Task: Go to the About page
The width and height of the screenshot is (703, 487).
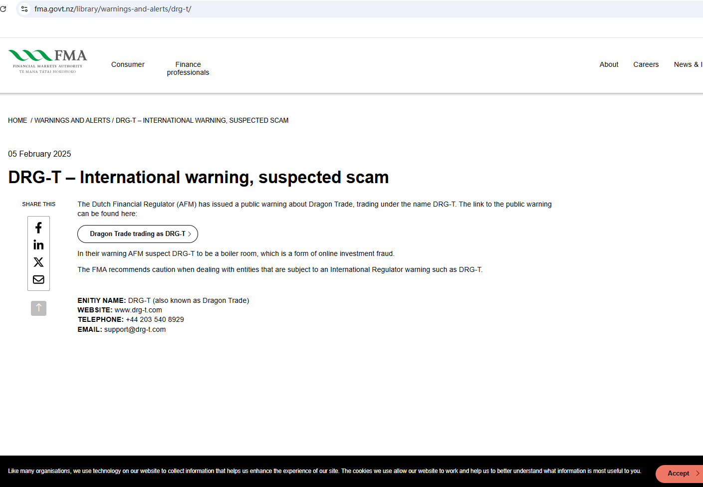Action: click(x=609, y=64)
